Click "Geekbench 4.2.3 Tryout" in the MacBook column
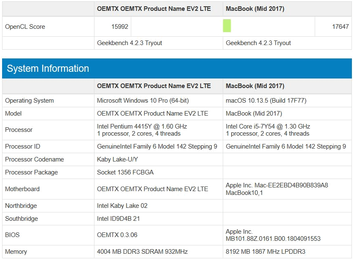This screenshot has width=354, height=260. point(258,43)
